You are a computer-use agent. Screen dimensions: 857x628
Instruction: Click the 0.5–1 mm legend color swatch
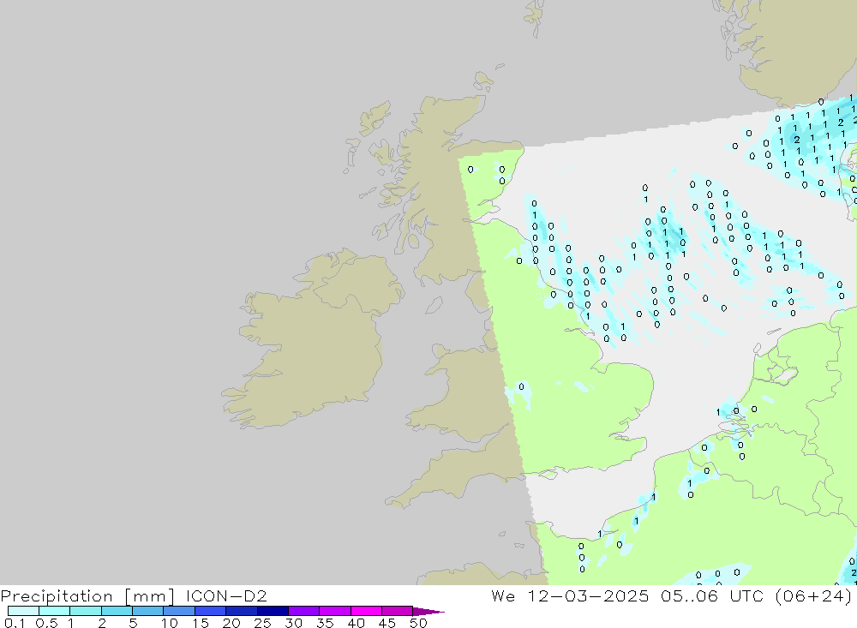pyautogui.click(x=54, y=611)
